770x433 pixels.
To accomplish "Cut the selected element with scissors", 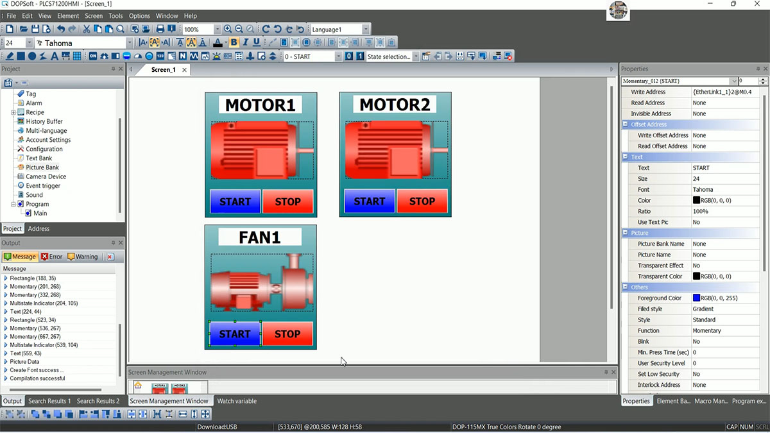I will pyautogui.click(x=86, y=29).
